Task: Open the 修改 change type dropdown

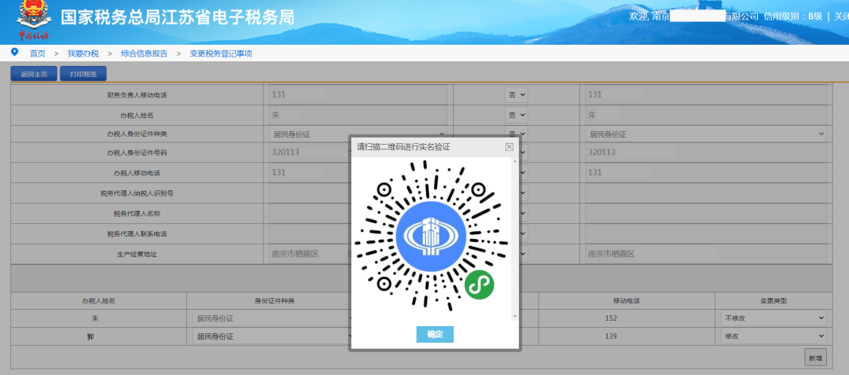Action: 774,336
